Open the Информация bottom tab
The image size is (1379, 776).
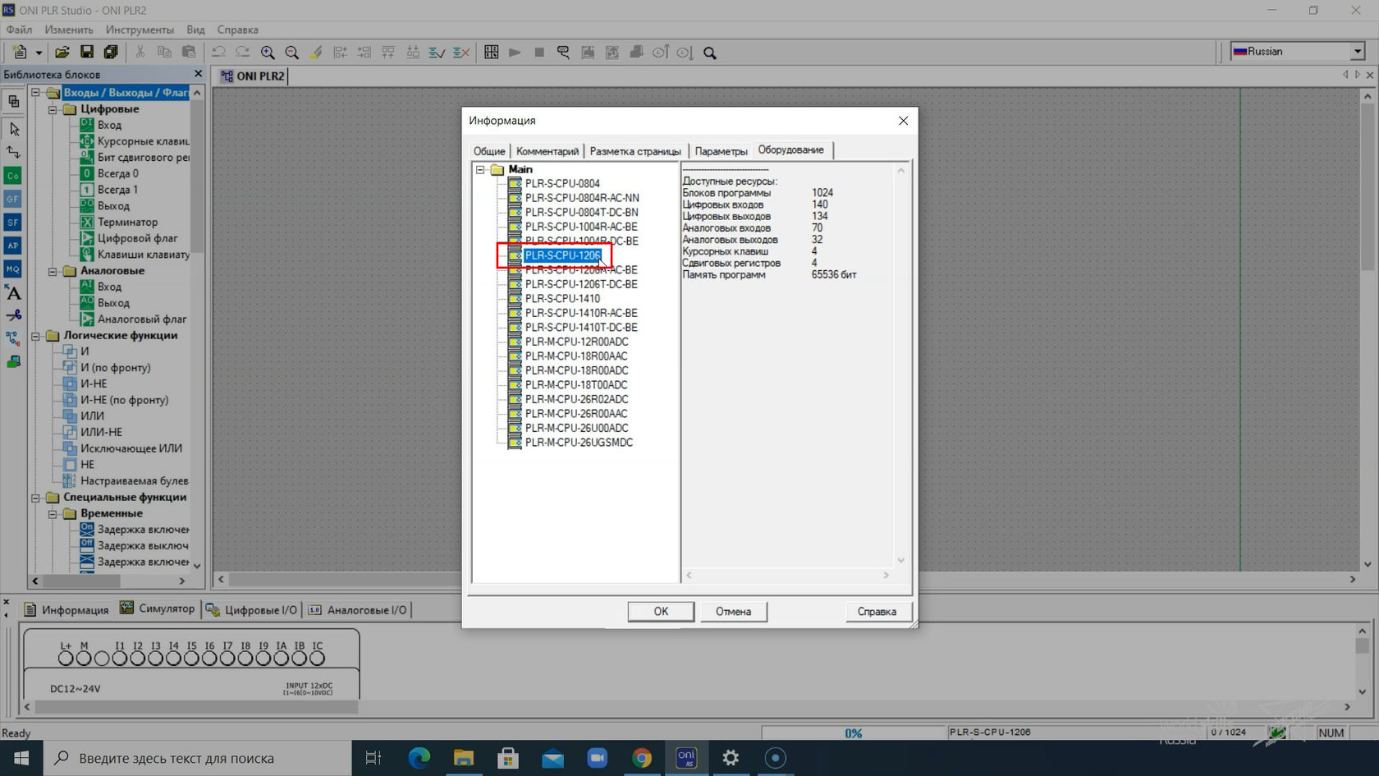tap(66, 610)
